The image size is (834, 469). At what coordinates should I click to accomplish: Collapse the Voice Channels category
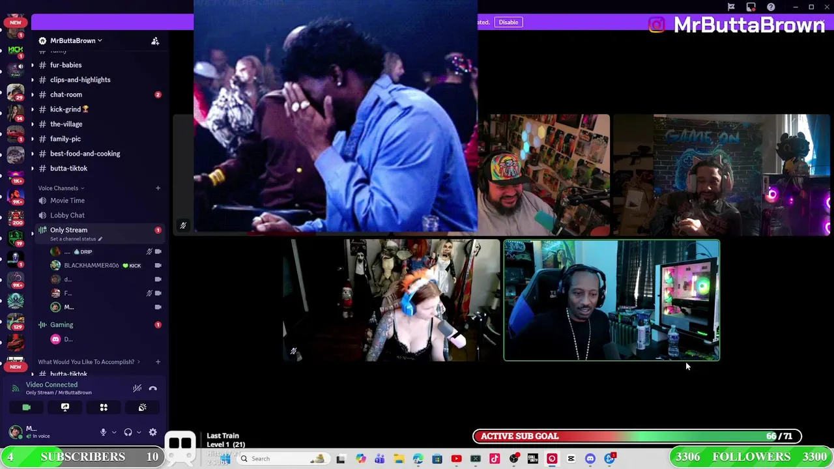[61, 188]
